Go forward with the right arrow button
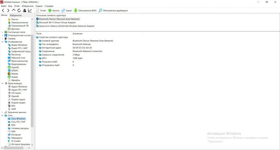Image resolution: width=280 pixels, height=150 pixels. pos(8,11)
